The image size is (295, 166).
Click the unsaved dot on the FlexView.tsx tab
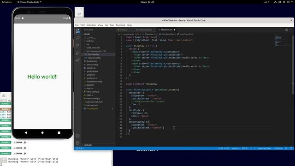174,30
